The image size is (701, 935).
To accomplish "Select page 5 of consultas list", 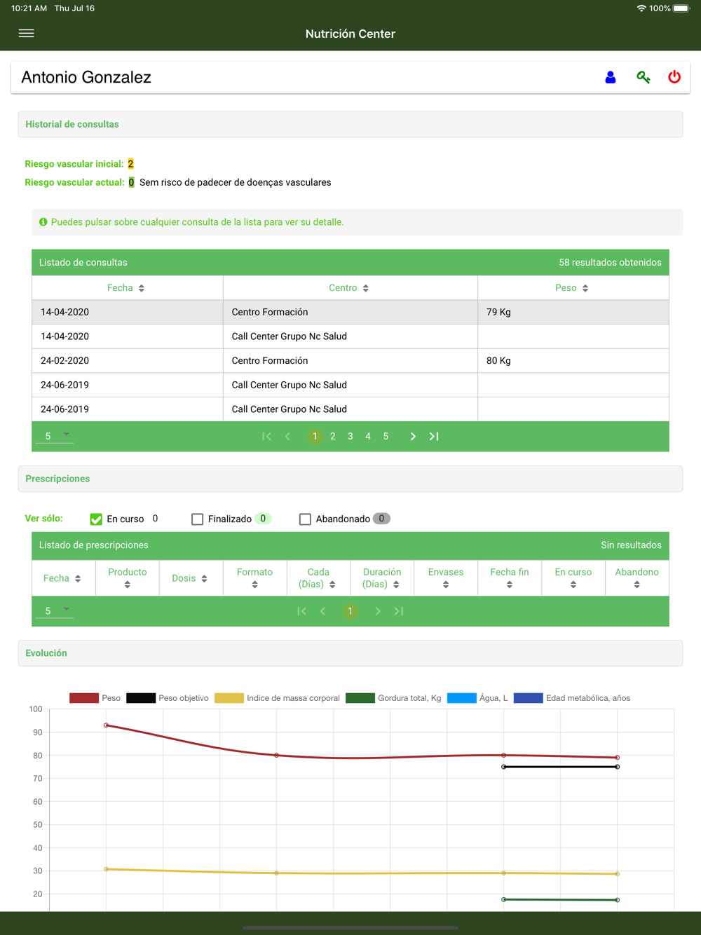I will pyautogui.click(x=386, y=436).
